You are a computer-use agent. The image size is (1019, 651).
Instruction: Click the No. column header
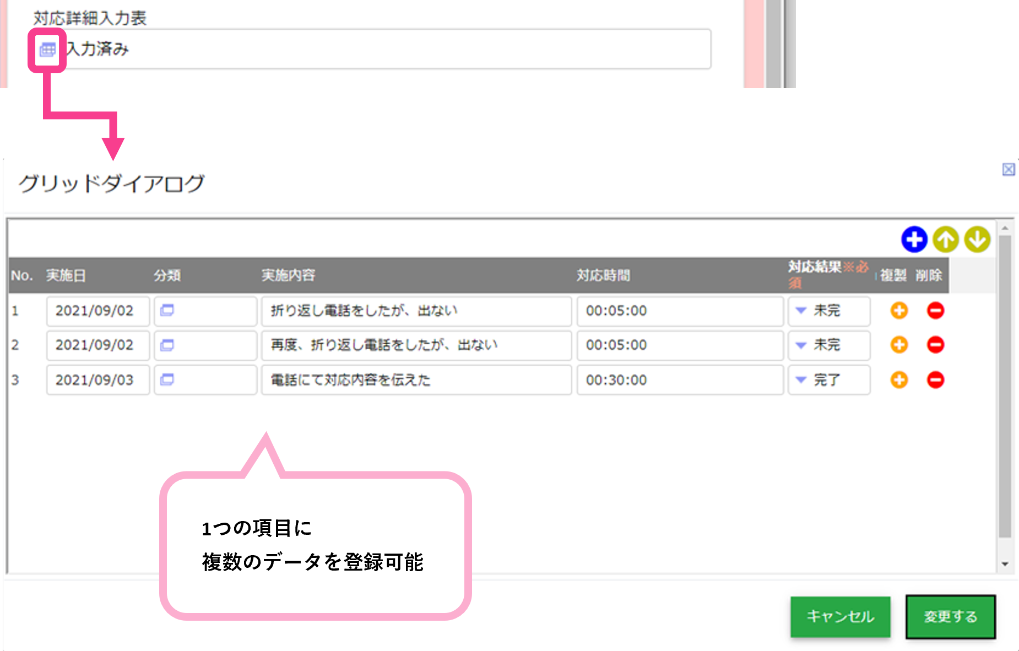(22, 275)
